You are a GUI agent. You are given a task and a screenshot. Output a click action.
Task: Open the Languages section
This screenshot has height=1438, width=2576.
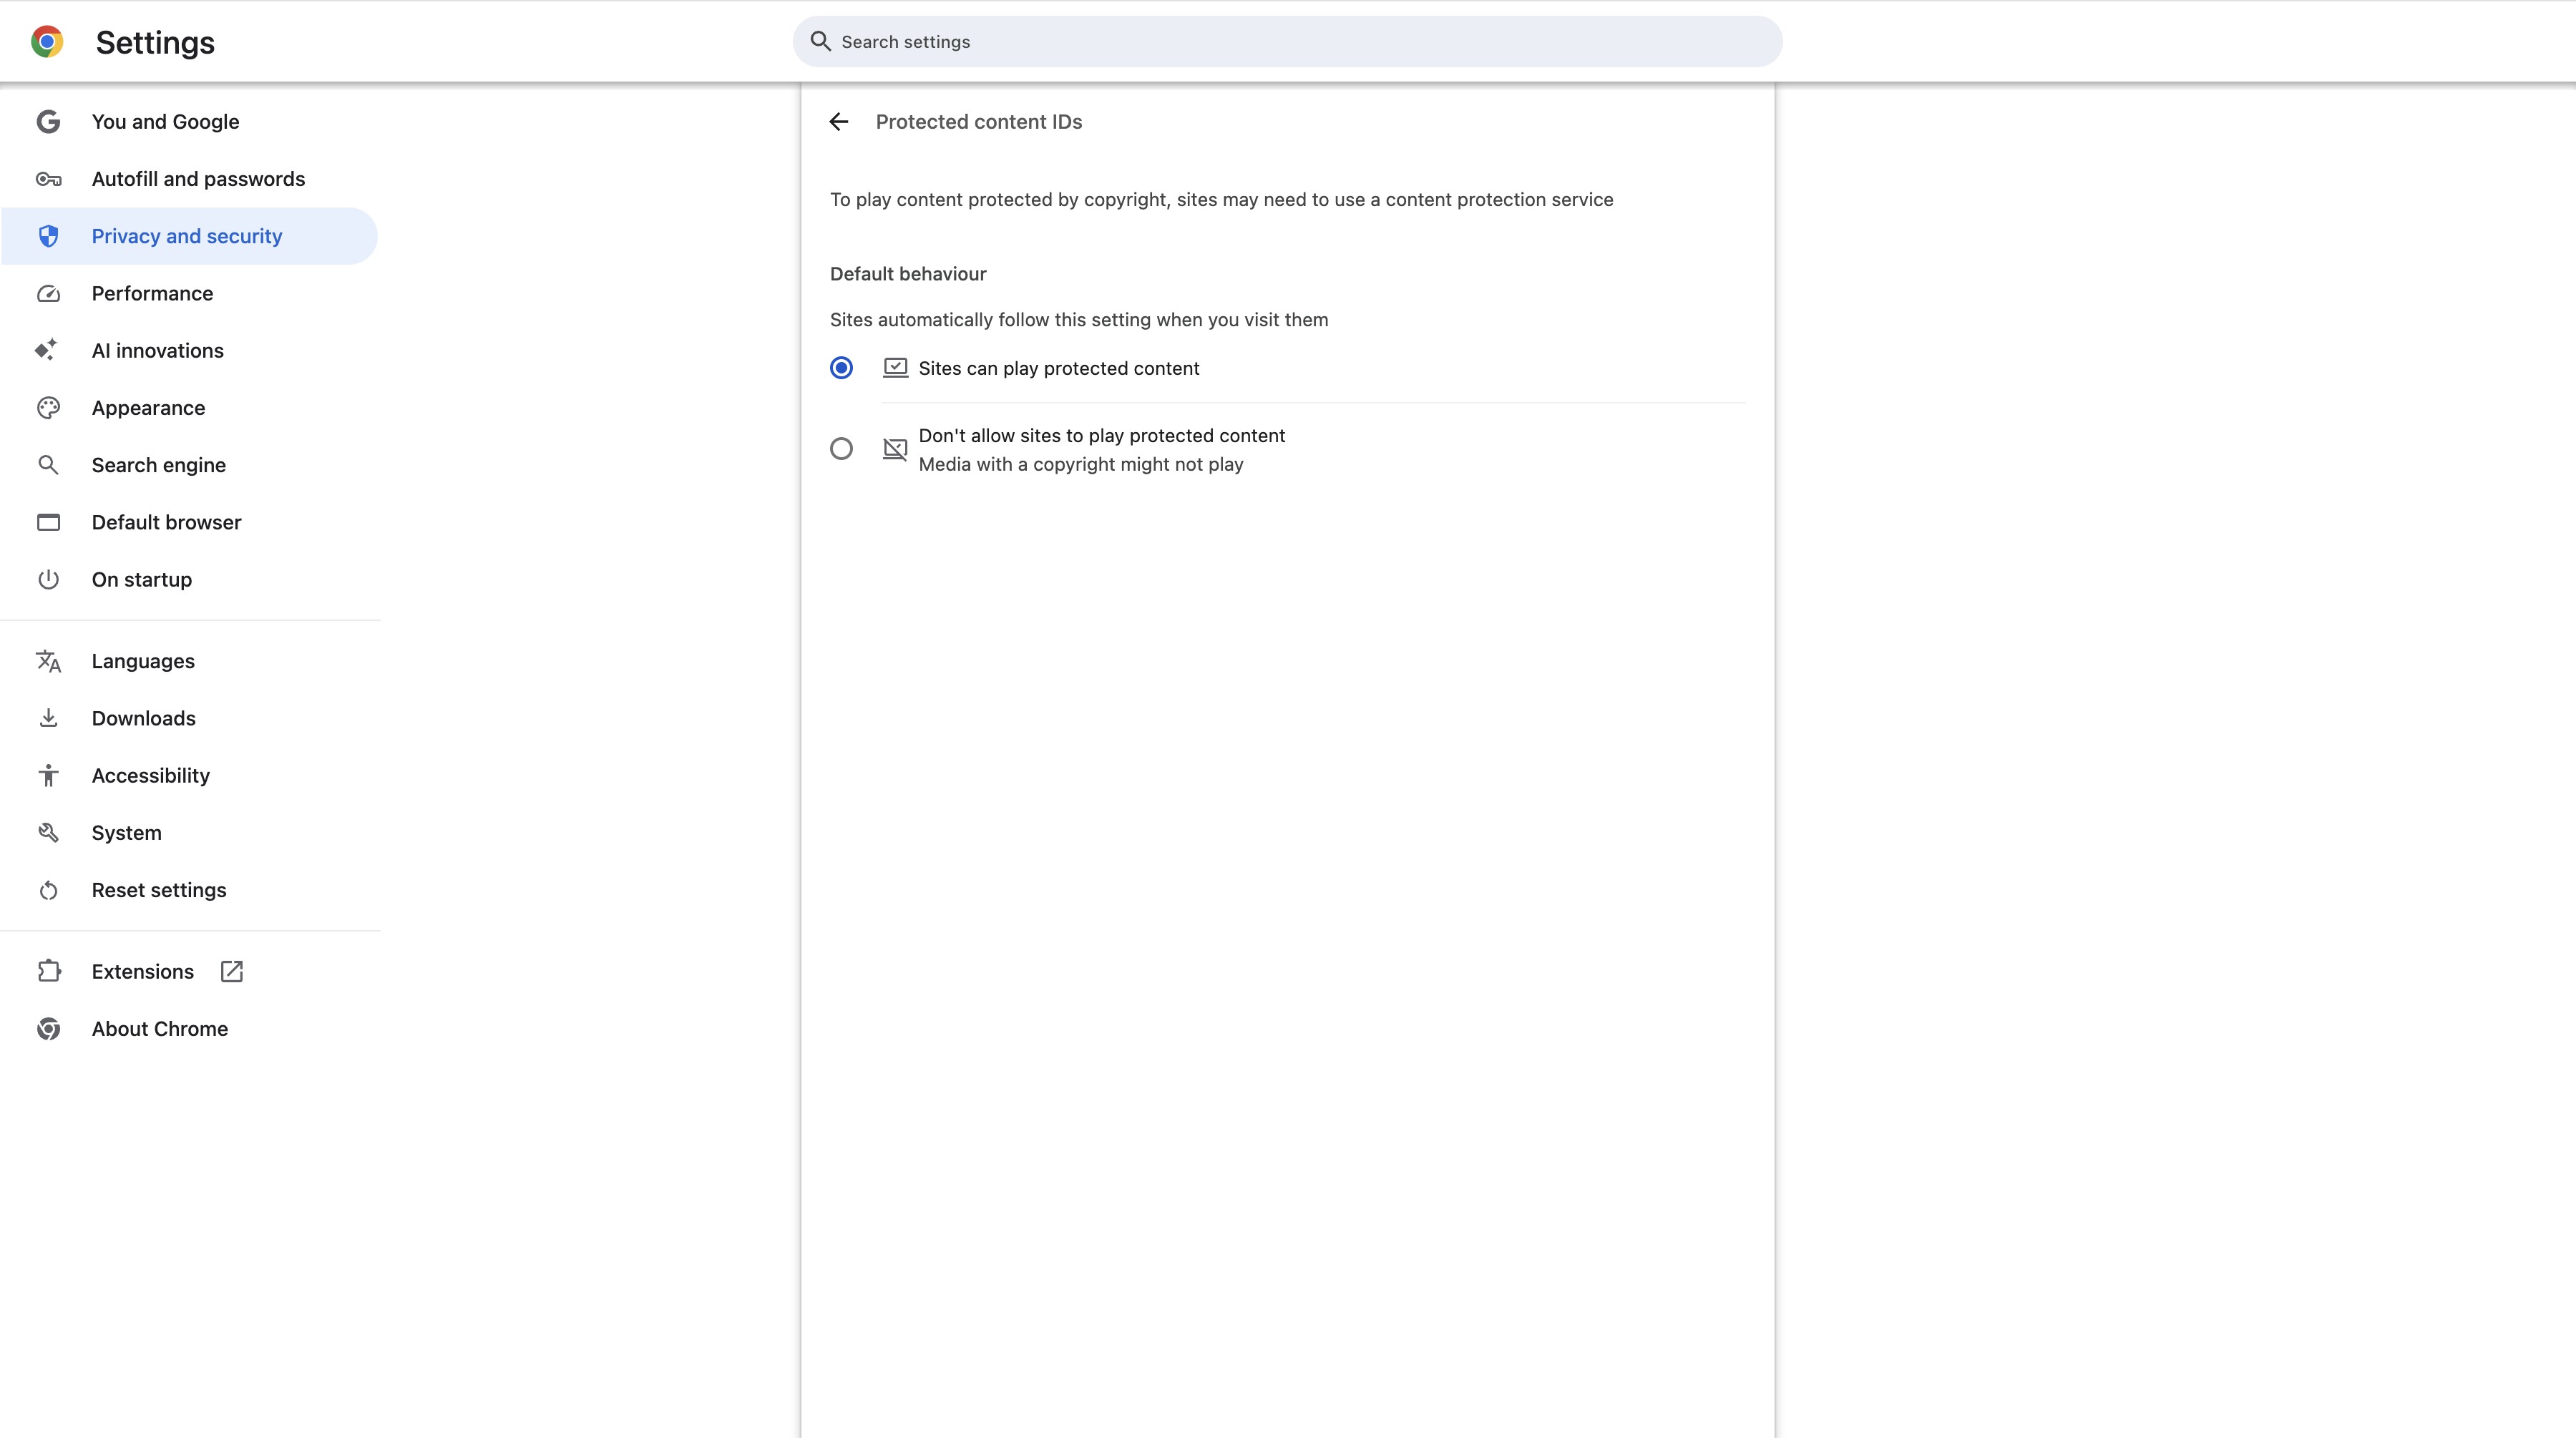click(x=143, y=661)
